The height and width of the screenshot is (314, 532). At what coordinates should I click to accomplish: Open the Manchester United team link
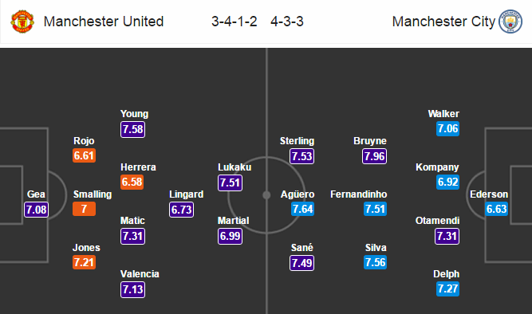[x=104, y=22]
